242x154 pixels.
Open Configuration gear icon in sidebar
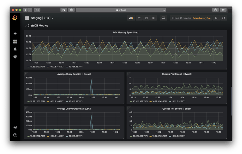click(x=15, y=57)
